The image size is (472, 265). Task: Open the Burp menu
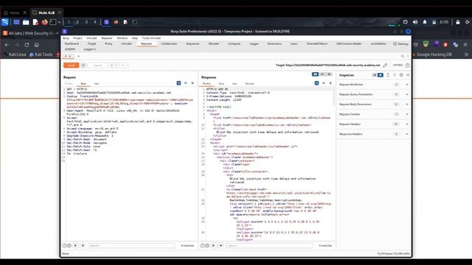click(x=66, y=38)
